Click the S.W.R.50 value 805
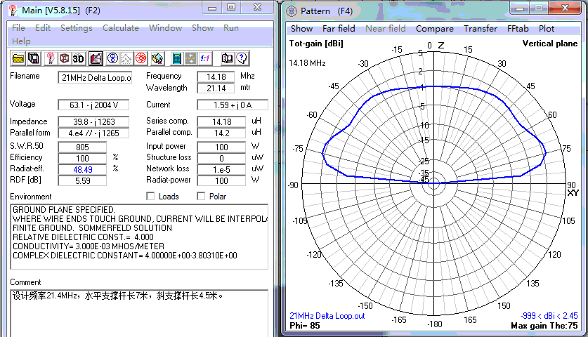The height and width of the screenshot is (337, 588). tap(82, 147)
